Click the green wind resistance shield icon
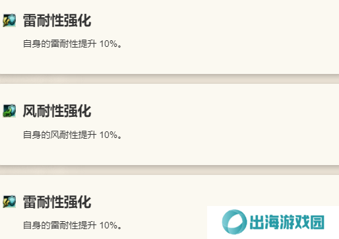 (x=9, y=111)
